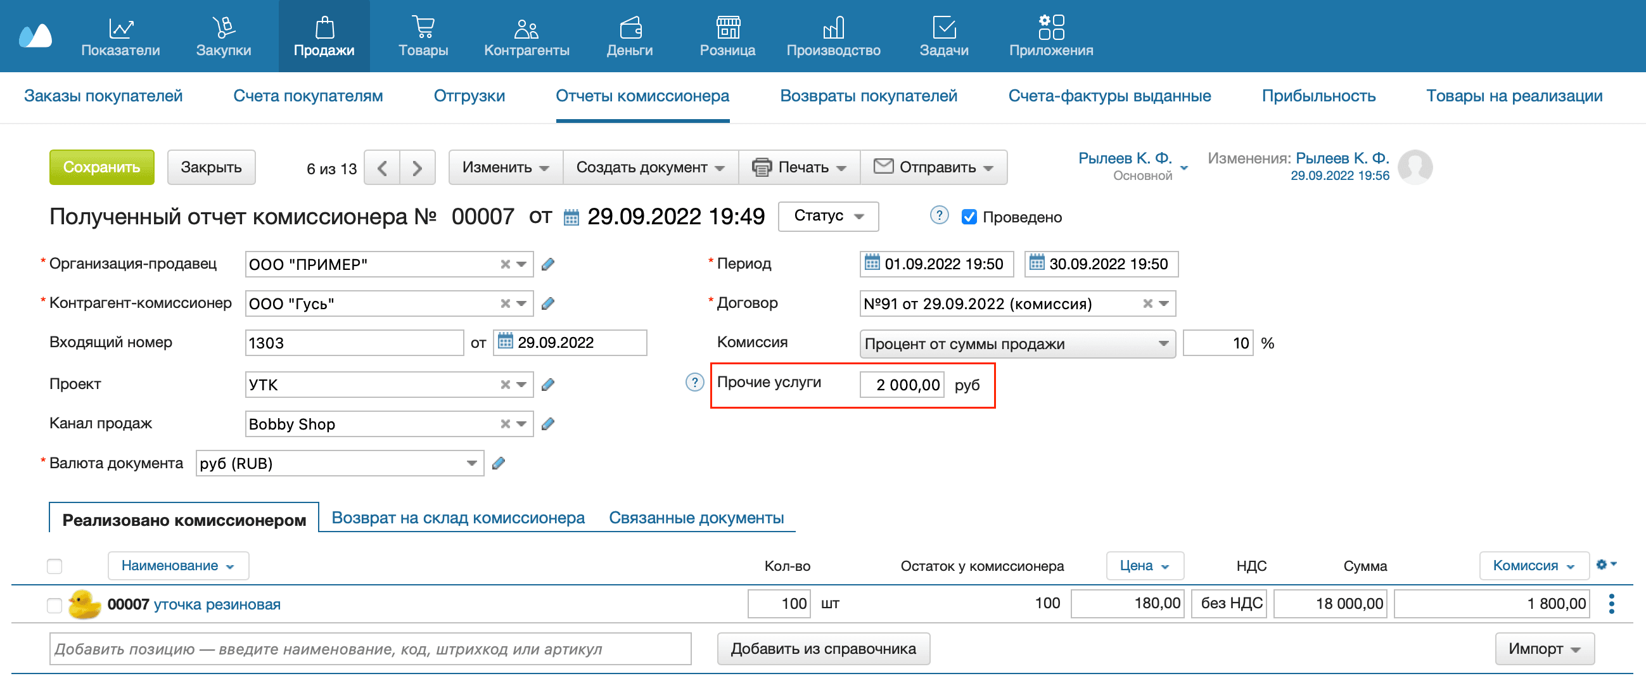
Task: Toggle the select-all checkbox in table header
Action: [54, 565]
